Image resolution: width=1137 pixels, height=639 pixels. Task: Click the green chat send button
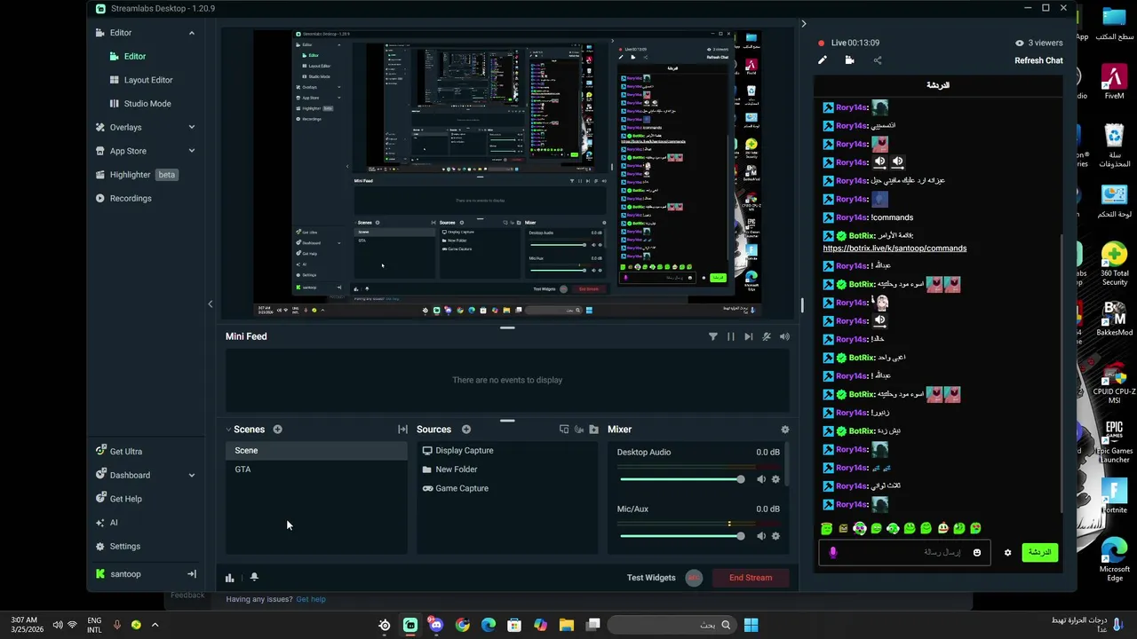tap(1039, 552)
